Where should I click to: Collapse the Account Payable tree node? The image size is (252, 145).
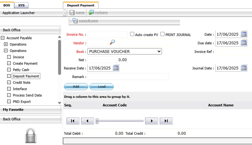[3, 38]
